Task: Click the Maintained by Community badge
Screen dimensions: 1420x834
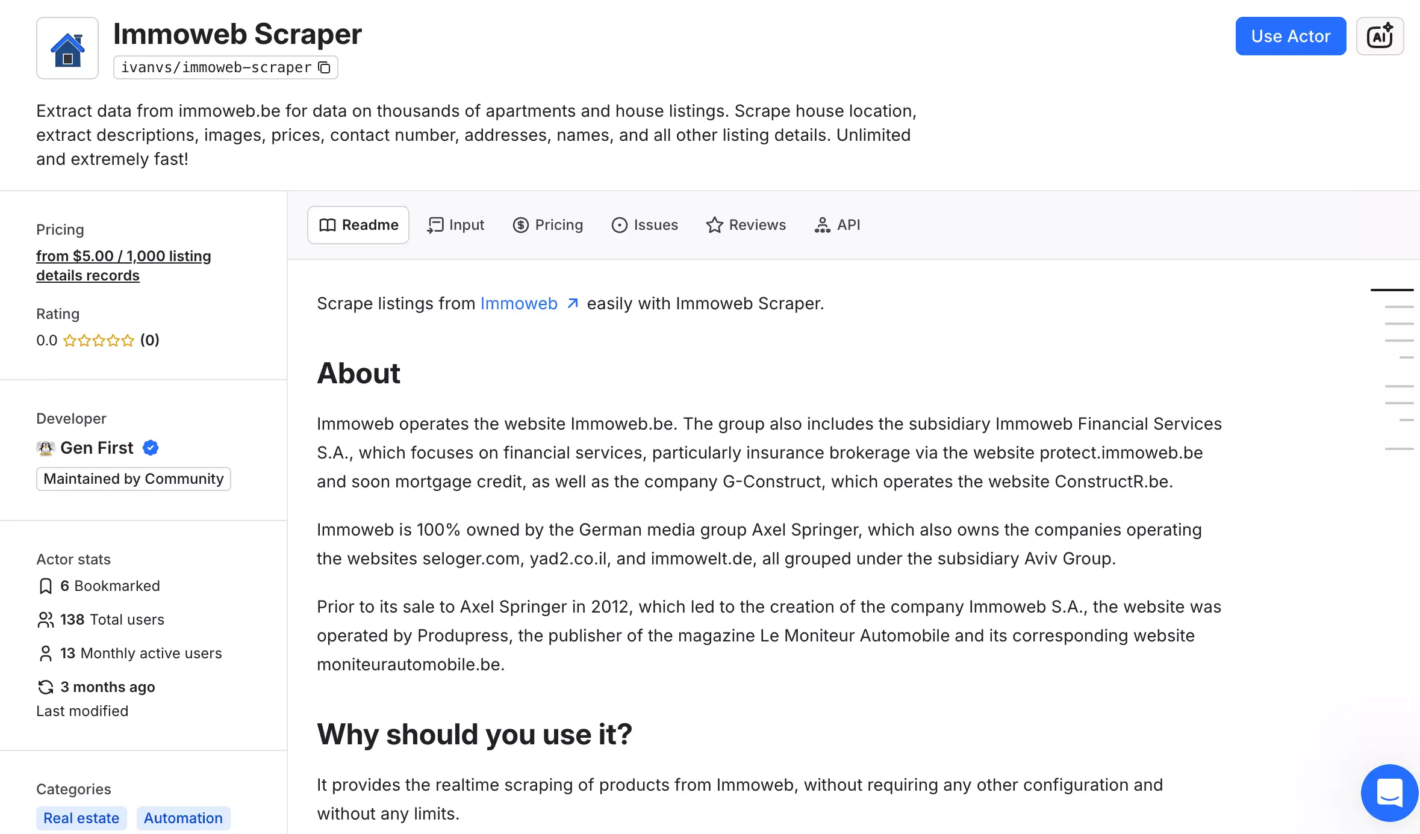Action: [x=134, y=479]
